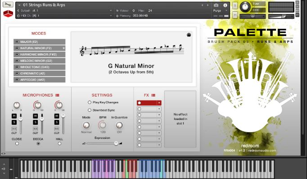The image size is (307, 179).
Task: Solo the Decca microphone channel
Action: (x=36, y=122)
